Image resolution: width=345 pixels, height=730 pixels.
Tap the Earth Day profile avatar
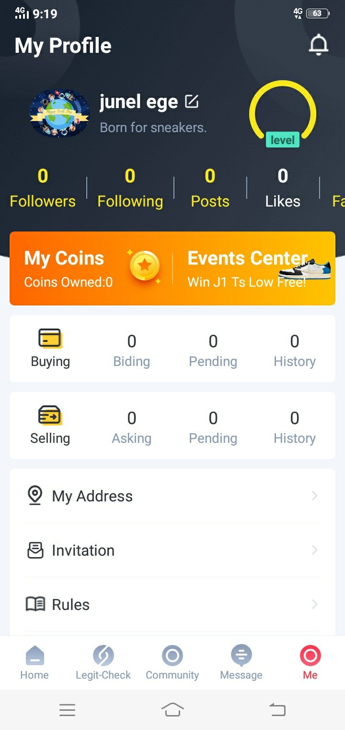click(x=59, y=114)
